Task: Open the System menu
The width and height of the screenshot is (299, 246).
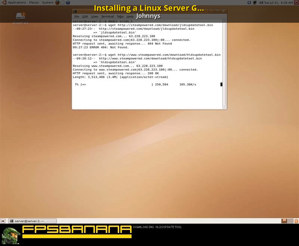Action: coord(47,3)
